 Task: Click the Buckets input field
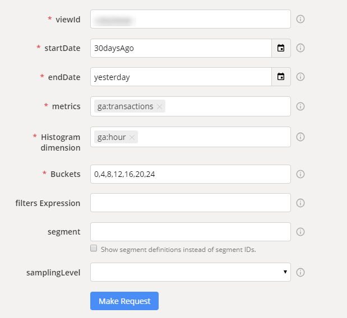pyautogui.click(x=190, y=174)
